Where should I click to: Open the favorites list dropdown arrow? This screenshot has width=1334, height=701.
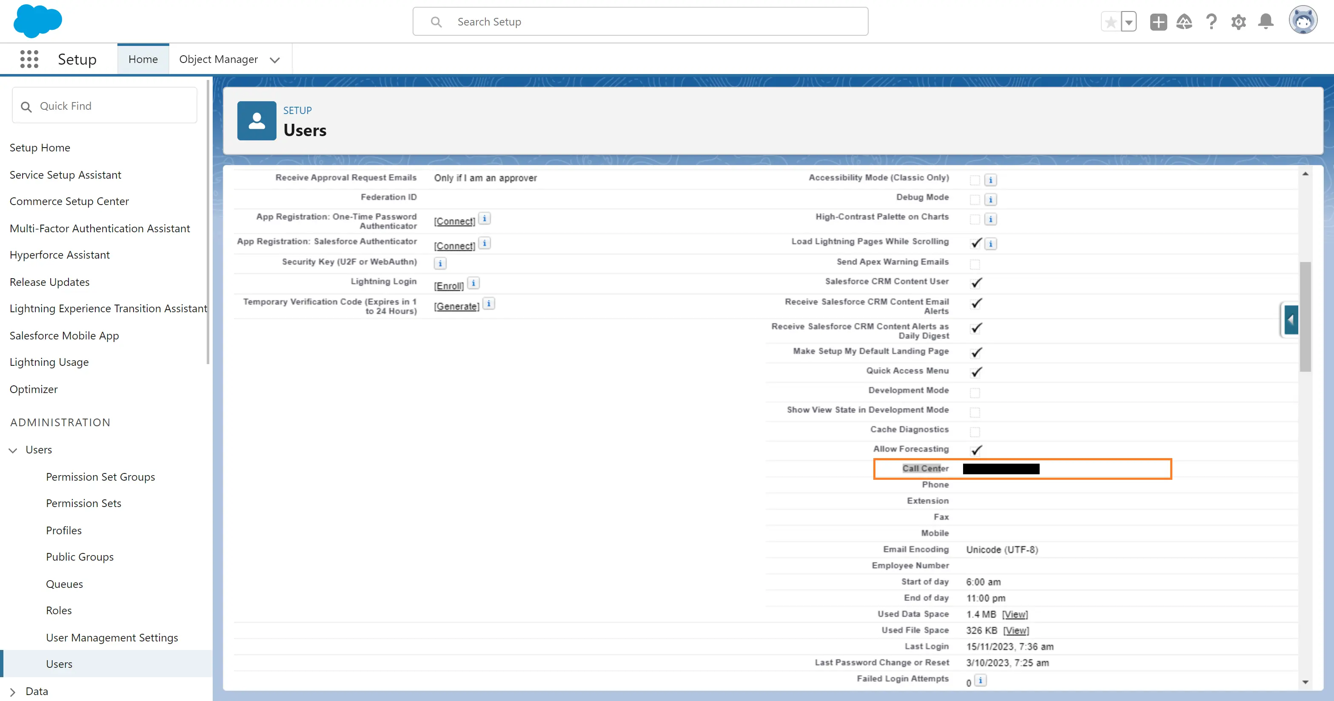click(x=1129, y=22)
